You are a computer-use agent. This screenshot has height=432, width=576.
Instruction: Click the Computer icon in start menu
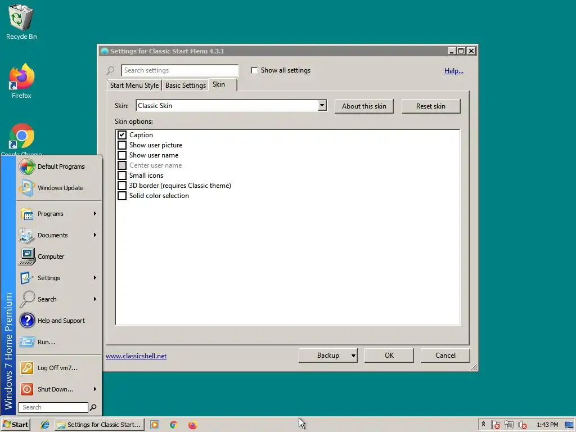[27, 256]
